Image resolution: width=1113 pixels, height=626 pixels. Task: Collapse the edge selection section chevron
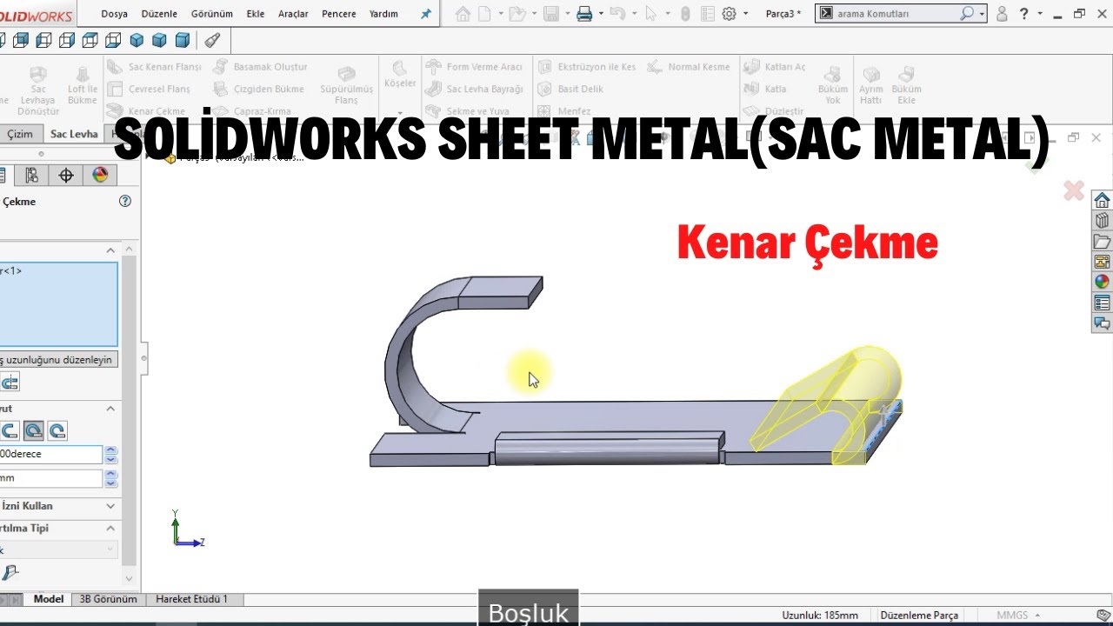[x=110, y=250]
